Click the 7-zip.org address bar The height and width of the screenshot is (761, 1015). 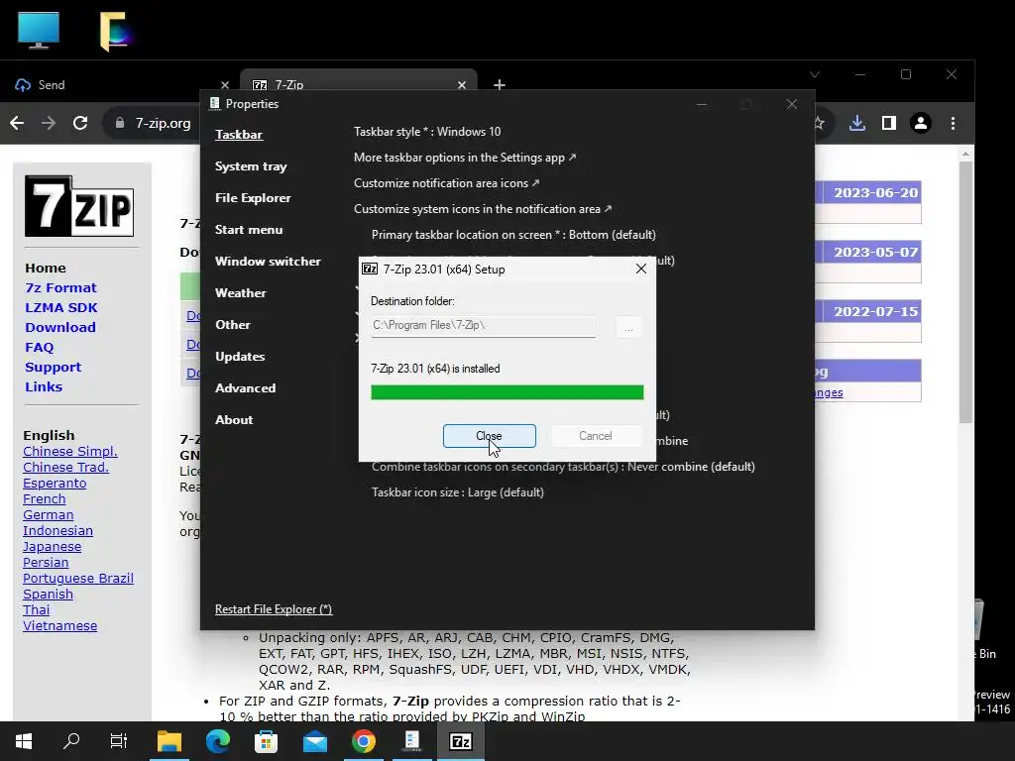[x=164, y=123]
